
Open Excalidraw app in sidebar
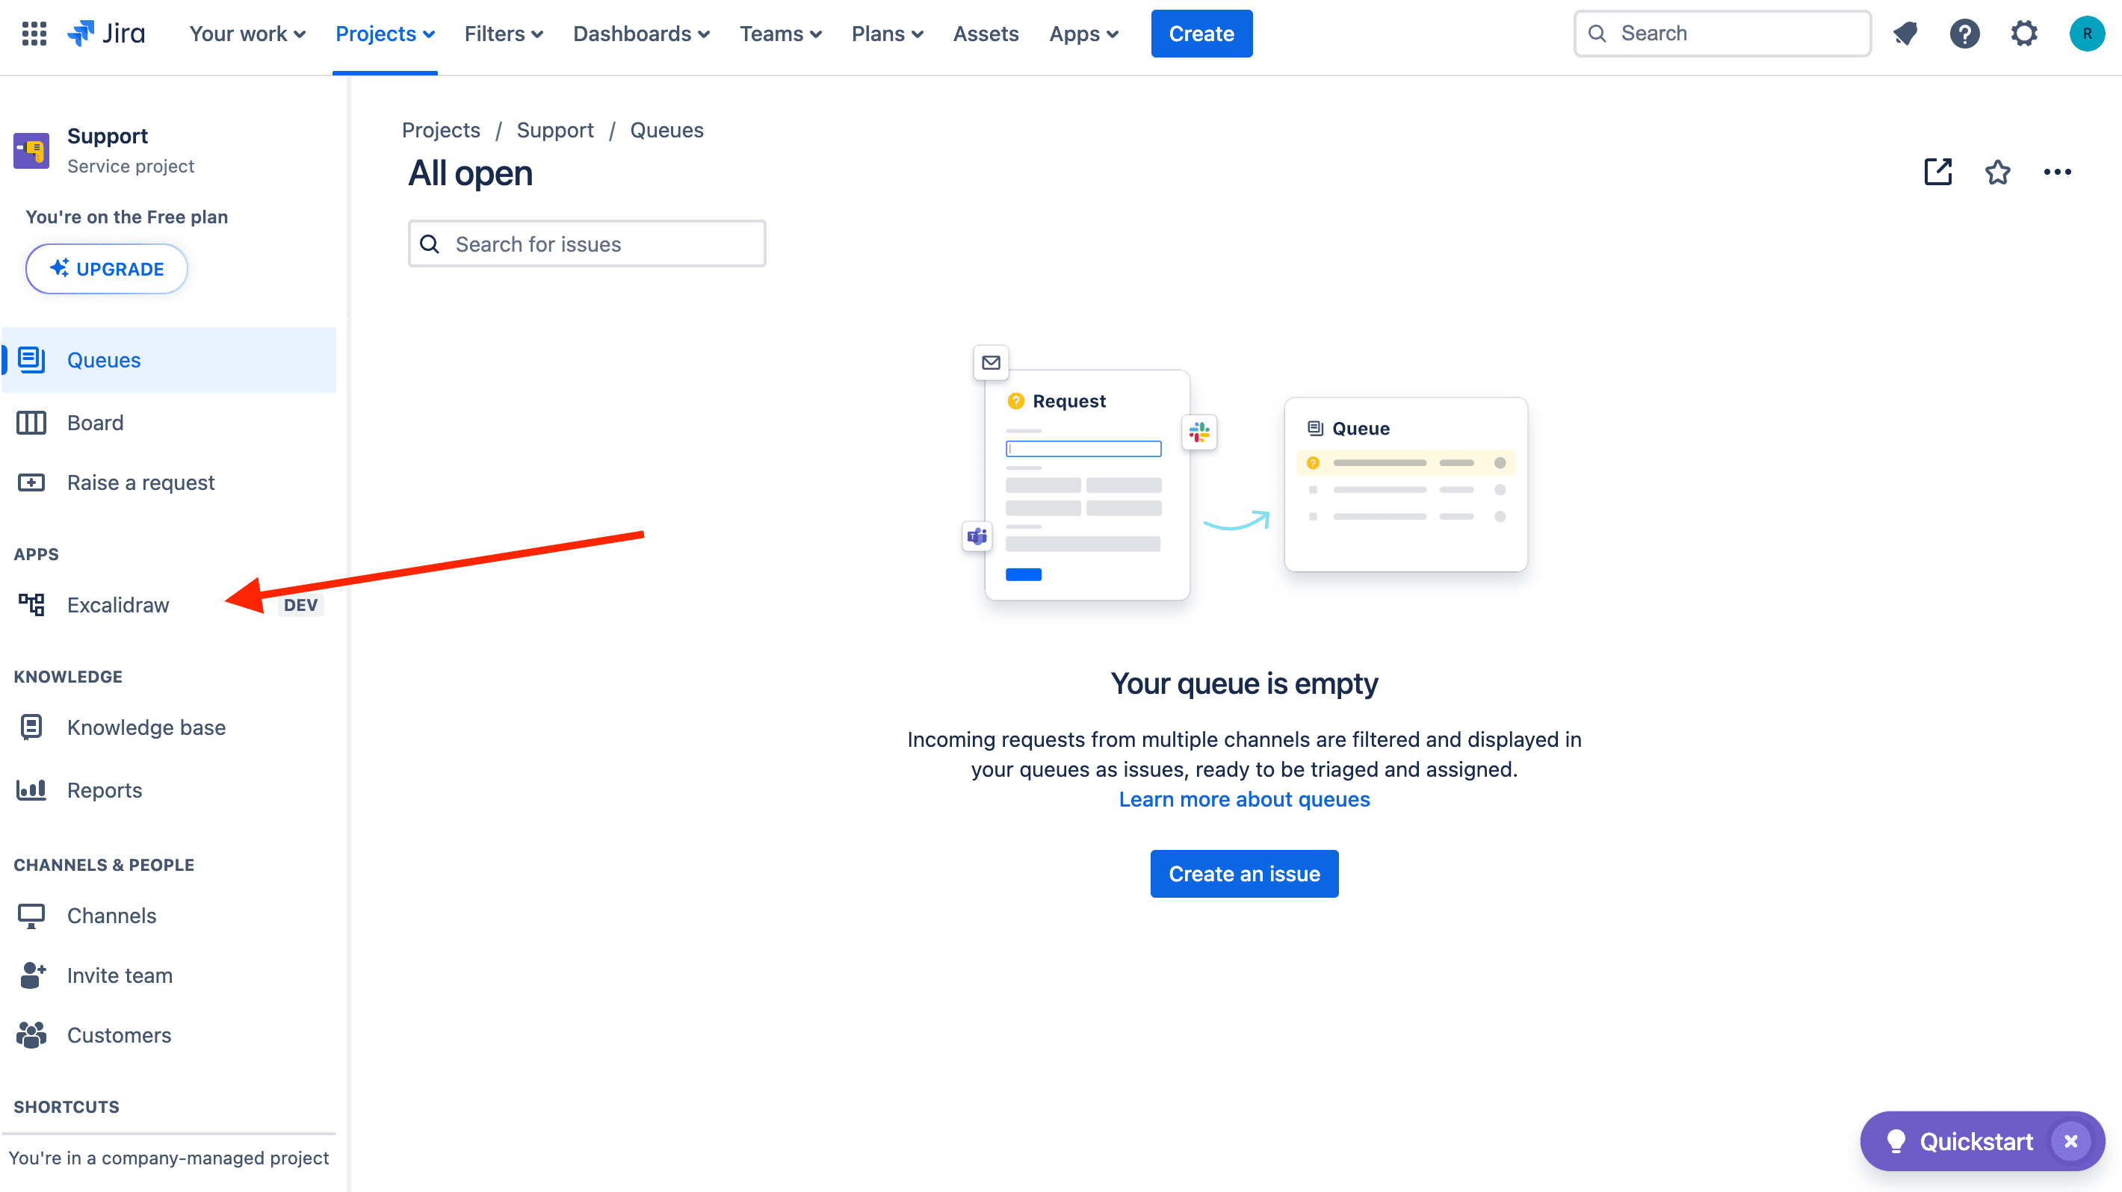pos(169,604)
